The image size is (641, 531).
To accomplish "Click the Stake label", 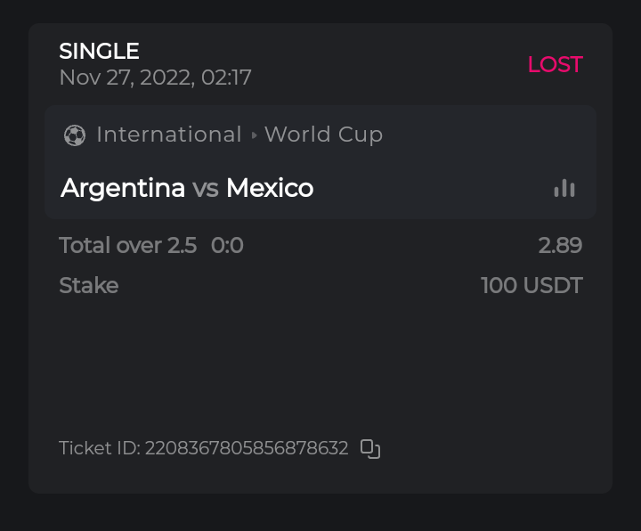I will click(x=88, y=286).
